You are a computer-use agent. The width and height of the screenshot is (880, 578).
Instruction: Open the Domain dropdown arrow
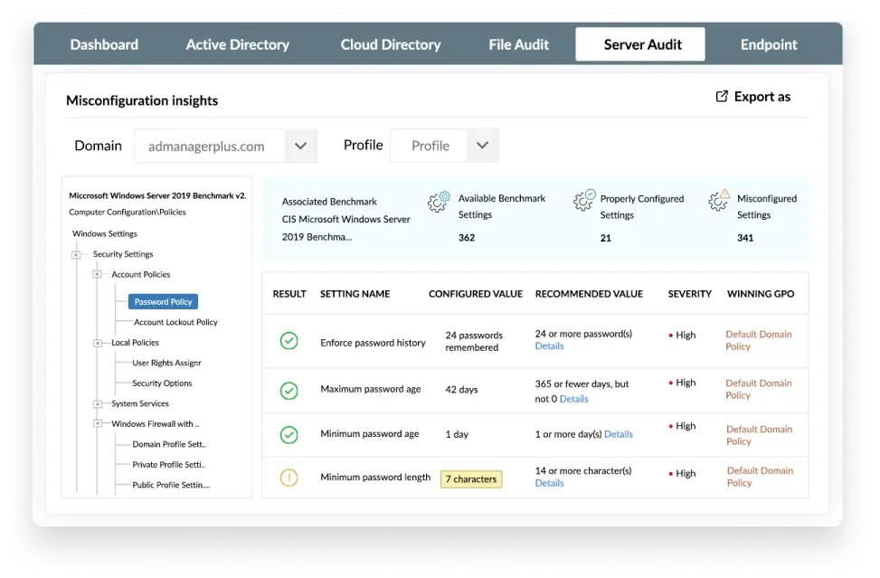(301, 146)
